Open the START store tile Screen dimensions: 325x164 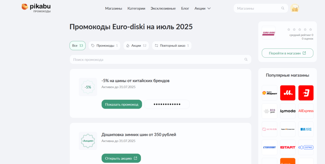click(x=288, y=147)
